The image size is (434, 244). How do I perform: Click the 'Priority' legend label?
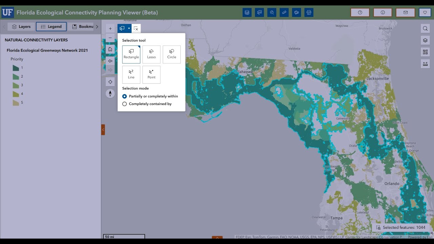point(17,59)
